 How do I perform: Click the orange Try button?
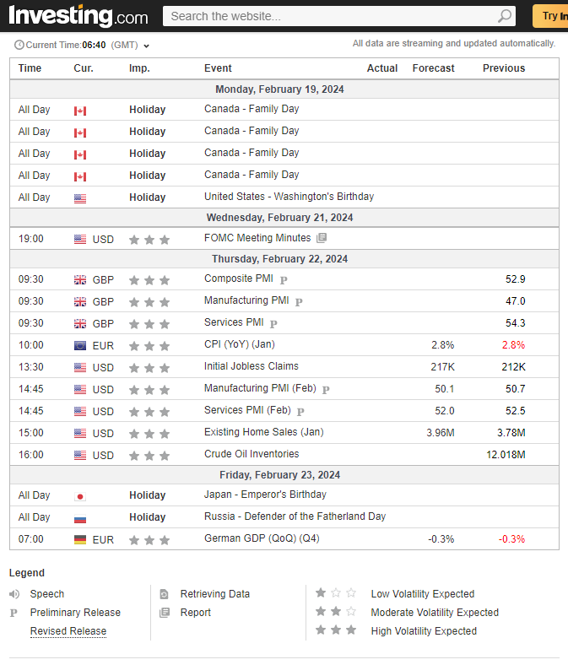pos(551,16)
